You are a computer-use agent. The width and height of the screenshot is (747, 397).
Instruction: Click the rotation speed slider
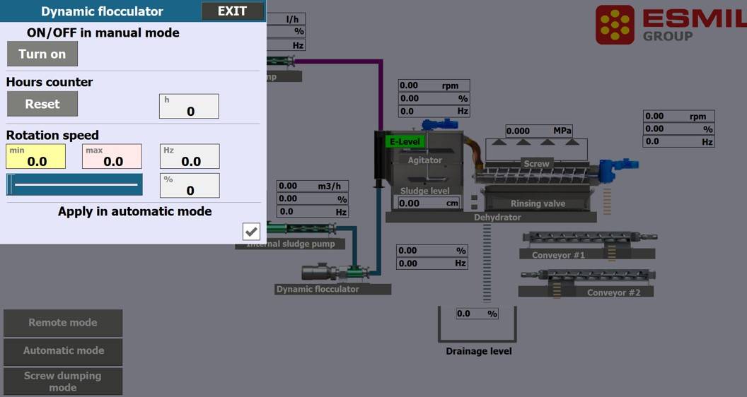click(74, 184)
